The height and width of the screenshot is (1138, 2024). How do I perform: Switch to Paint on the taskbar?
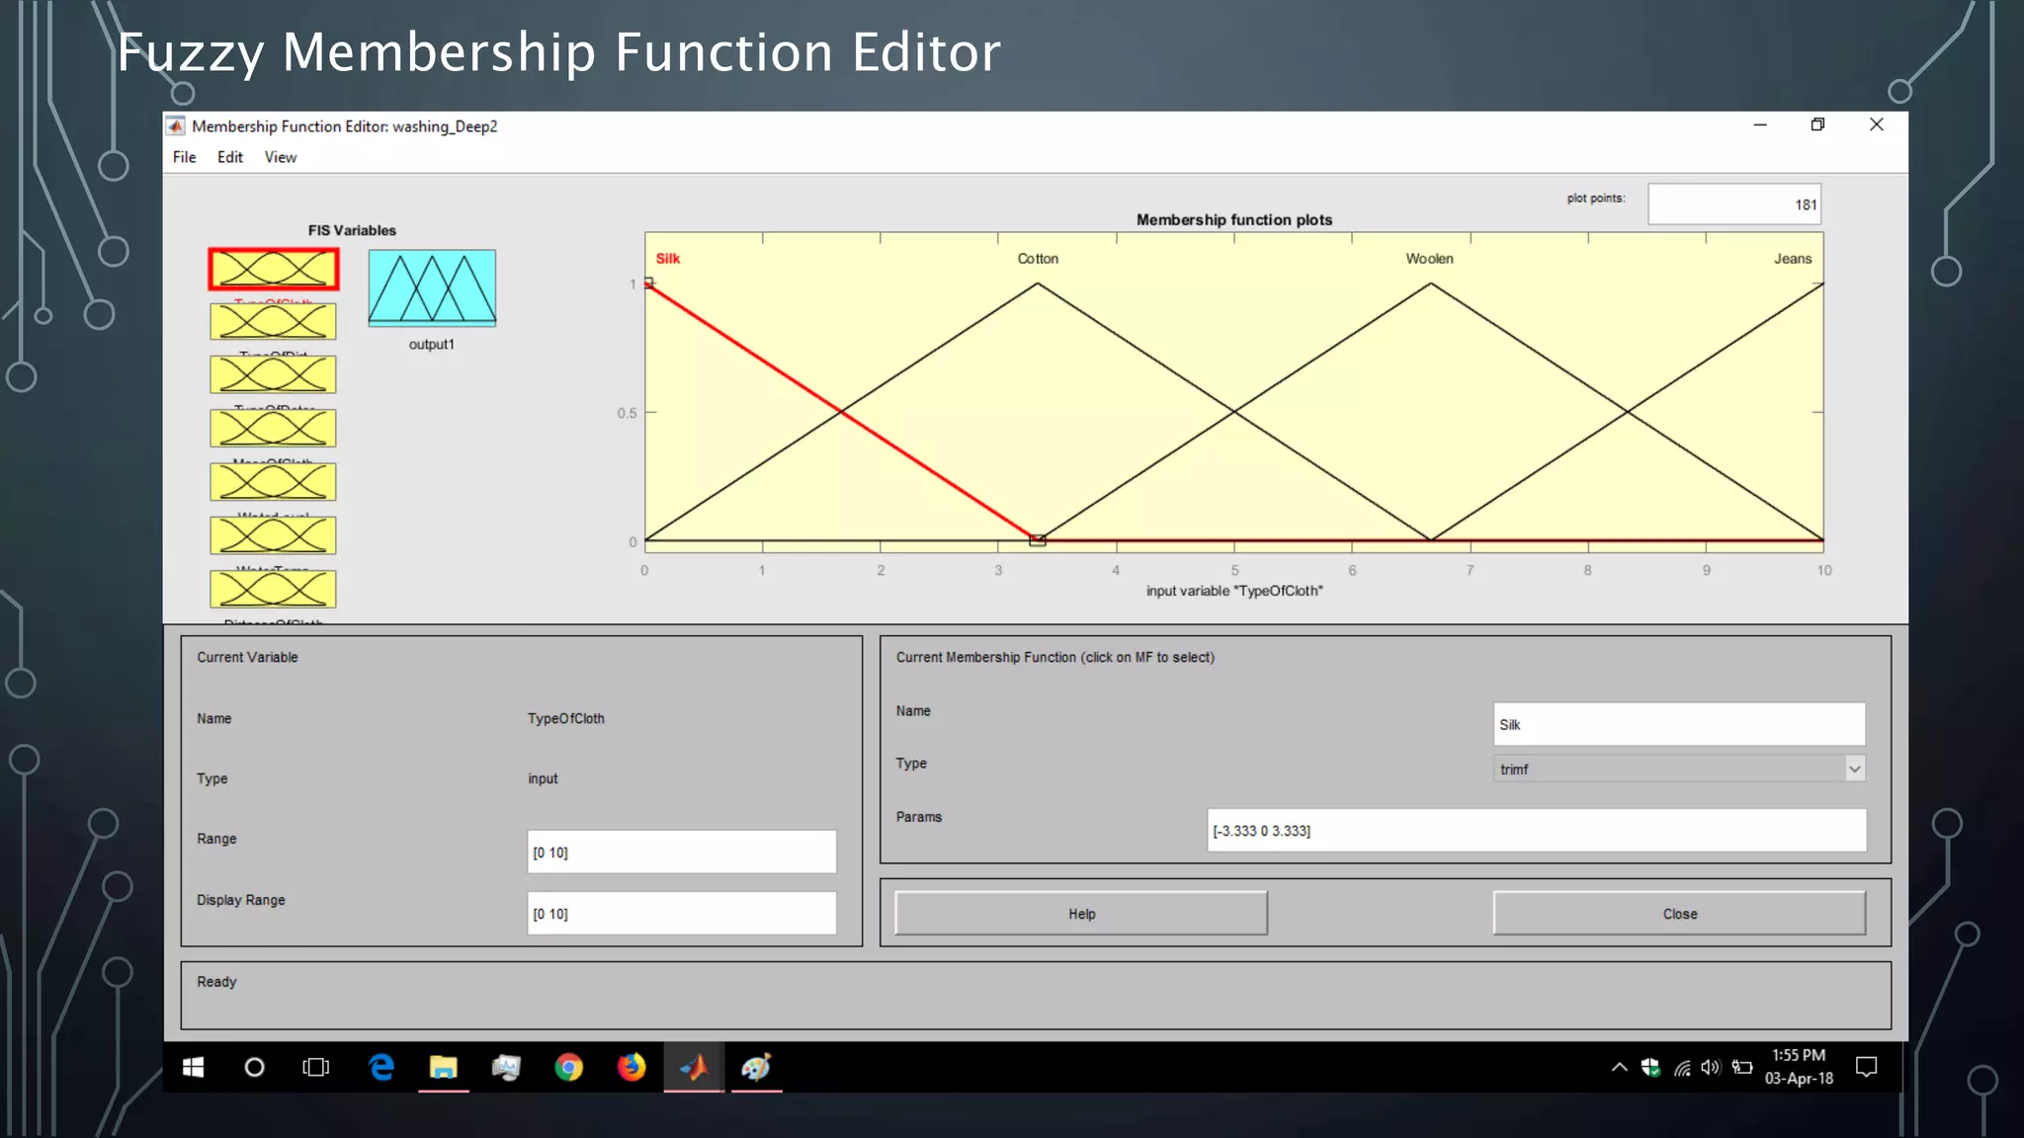756,1067
